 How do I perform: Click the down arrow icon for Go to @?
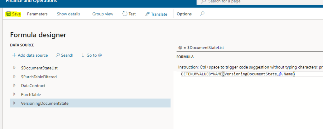83,55
